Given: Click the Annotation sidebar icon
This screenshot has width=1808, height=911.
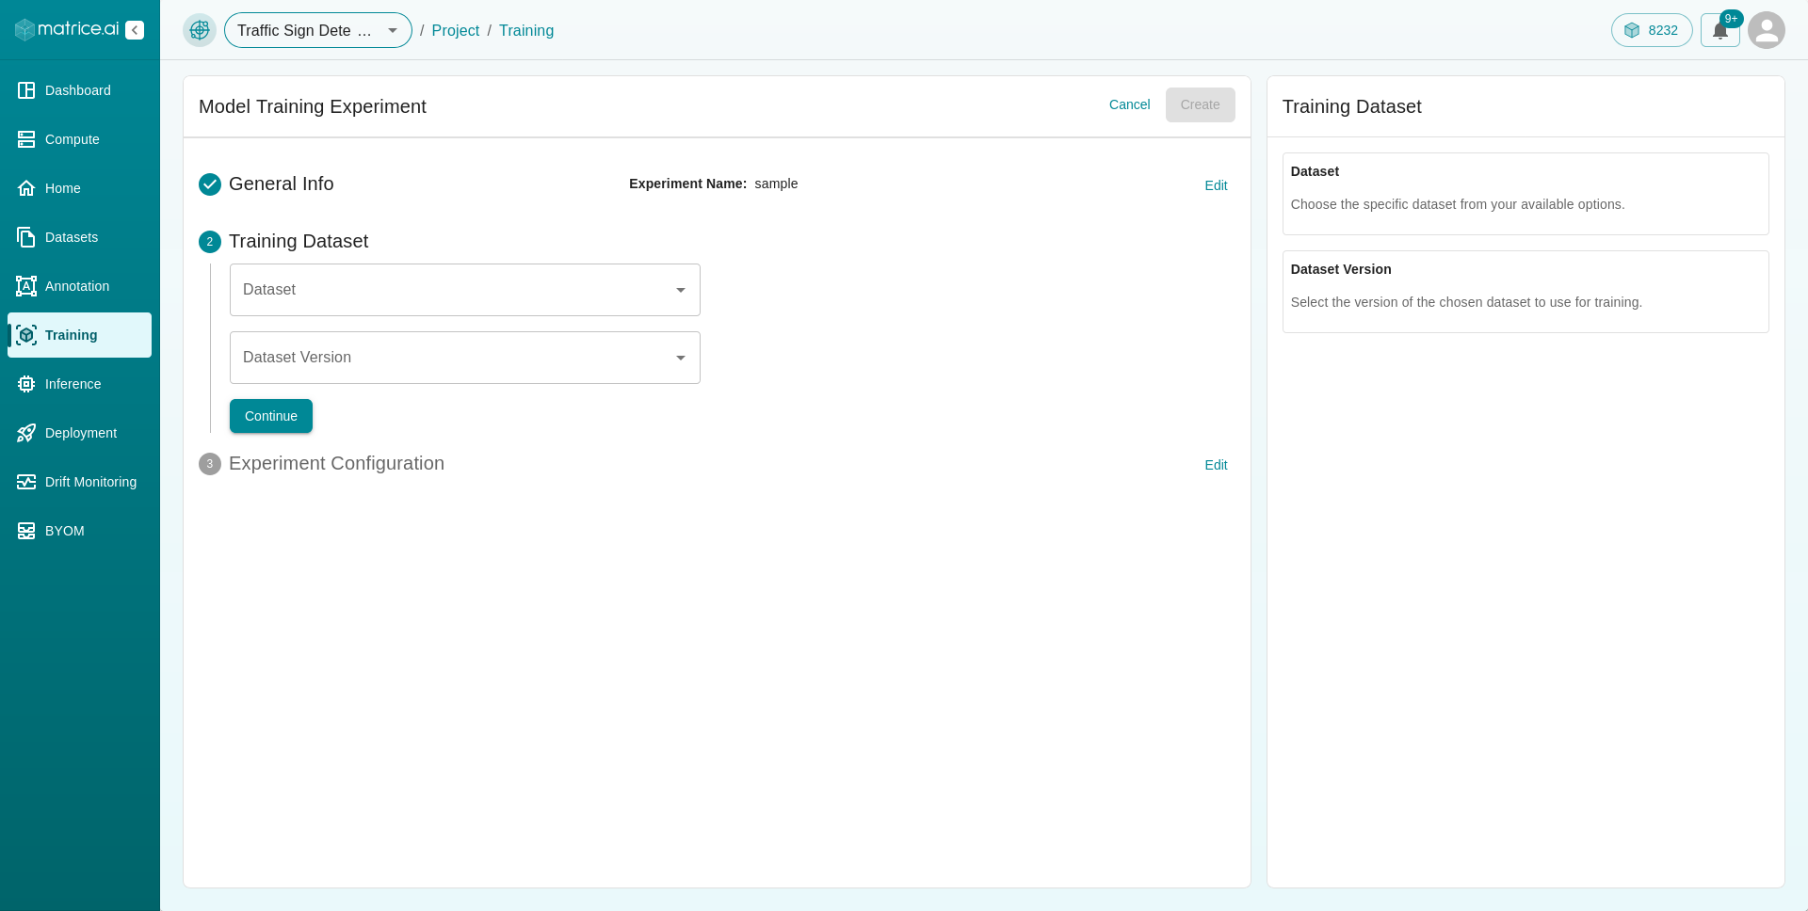Looking at the screenshot, I should pos(26,286).
